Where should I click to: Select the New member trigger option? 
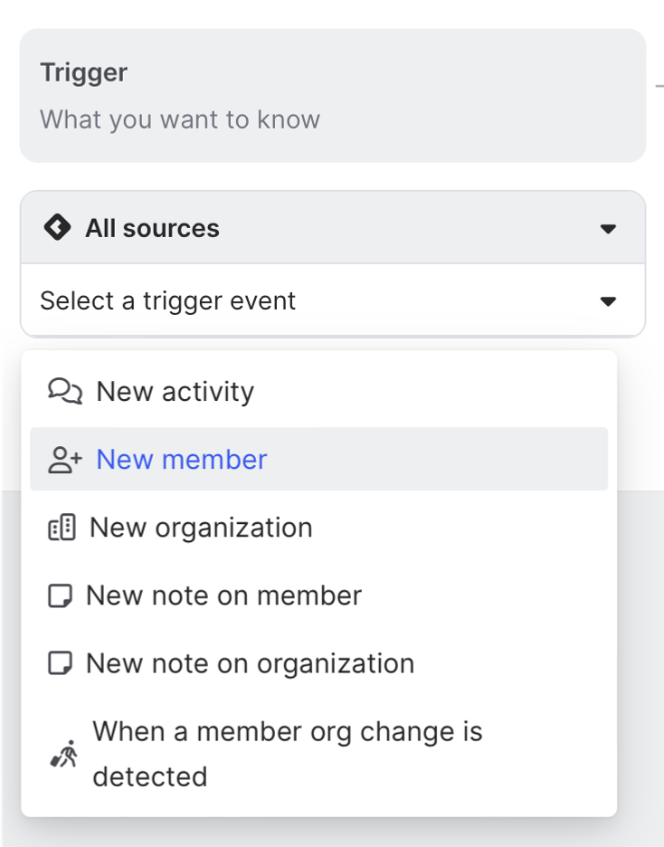click(x=182, y=460)
